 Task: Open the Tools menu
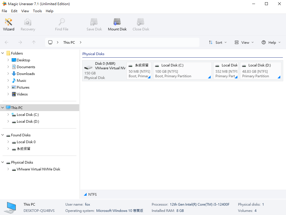[37, 11]
